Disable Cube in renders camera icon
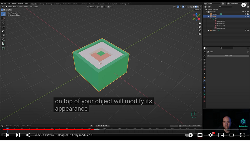250x141 pixels. pyautogui.click(x=247, y=16)
